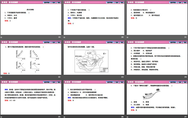Screen dimensions: 188x118
Task: Click 返回导航 button on slide 24
Action: pos(173,42)
